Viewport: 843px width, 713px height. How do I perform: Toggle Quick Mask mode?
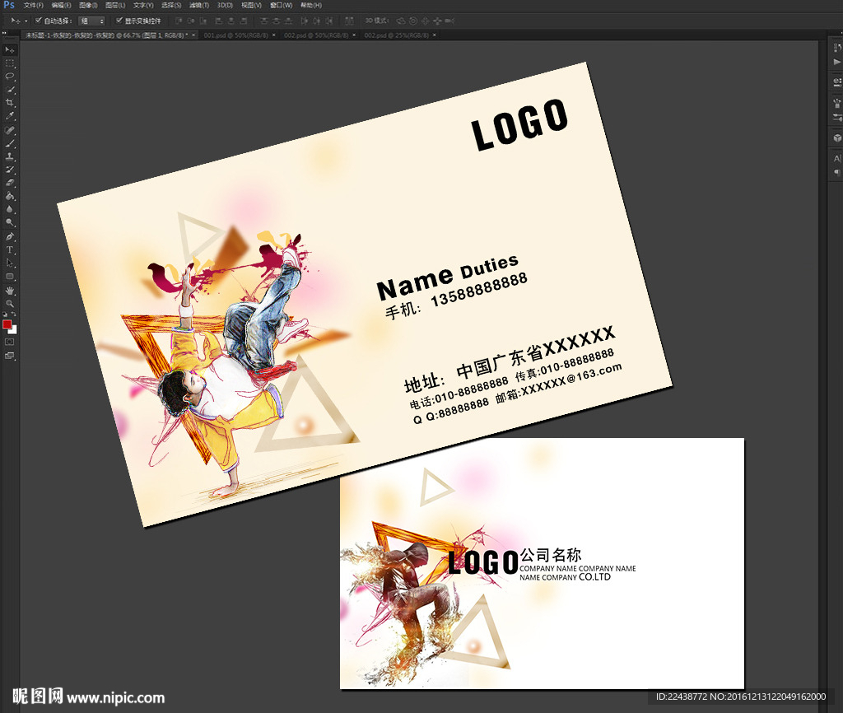click(x=10, y=342)
